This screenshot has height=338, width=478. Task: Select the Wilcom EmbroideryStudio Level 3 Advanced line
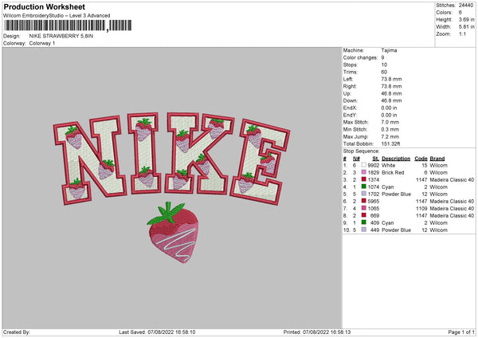pos(57,16)
